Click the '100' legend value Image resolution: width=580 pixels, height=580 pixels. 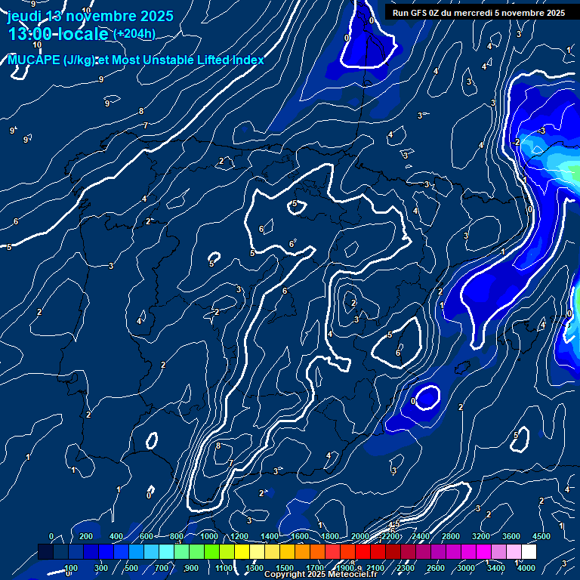pos(71,568)
